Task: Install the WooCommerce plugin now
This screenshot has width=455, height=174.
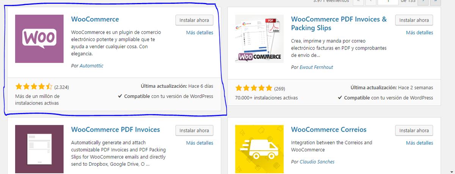Action: pos(194,20)
